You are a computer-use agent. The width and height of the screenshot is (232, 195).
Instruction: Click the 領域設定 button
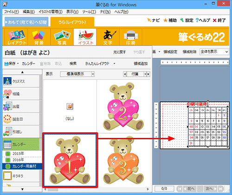(x=170, y=52)
